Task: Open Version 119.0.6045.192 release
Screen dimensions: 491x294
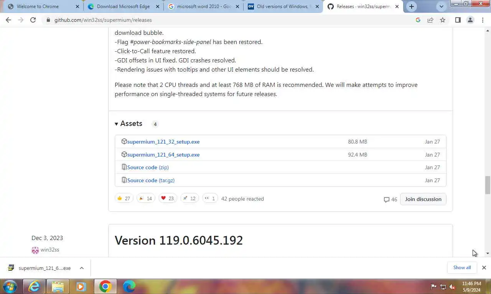Action: (179, 240)
